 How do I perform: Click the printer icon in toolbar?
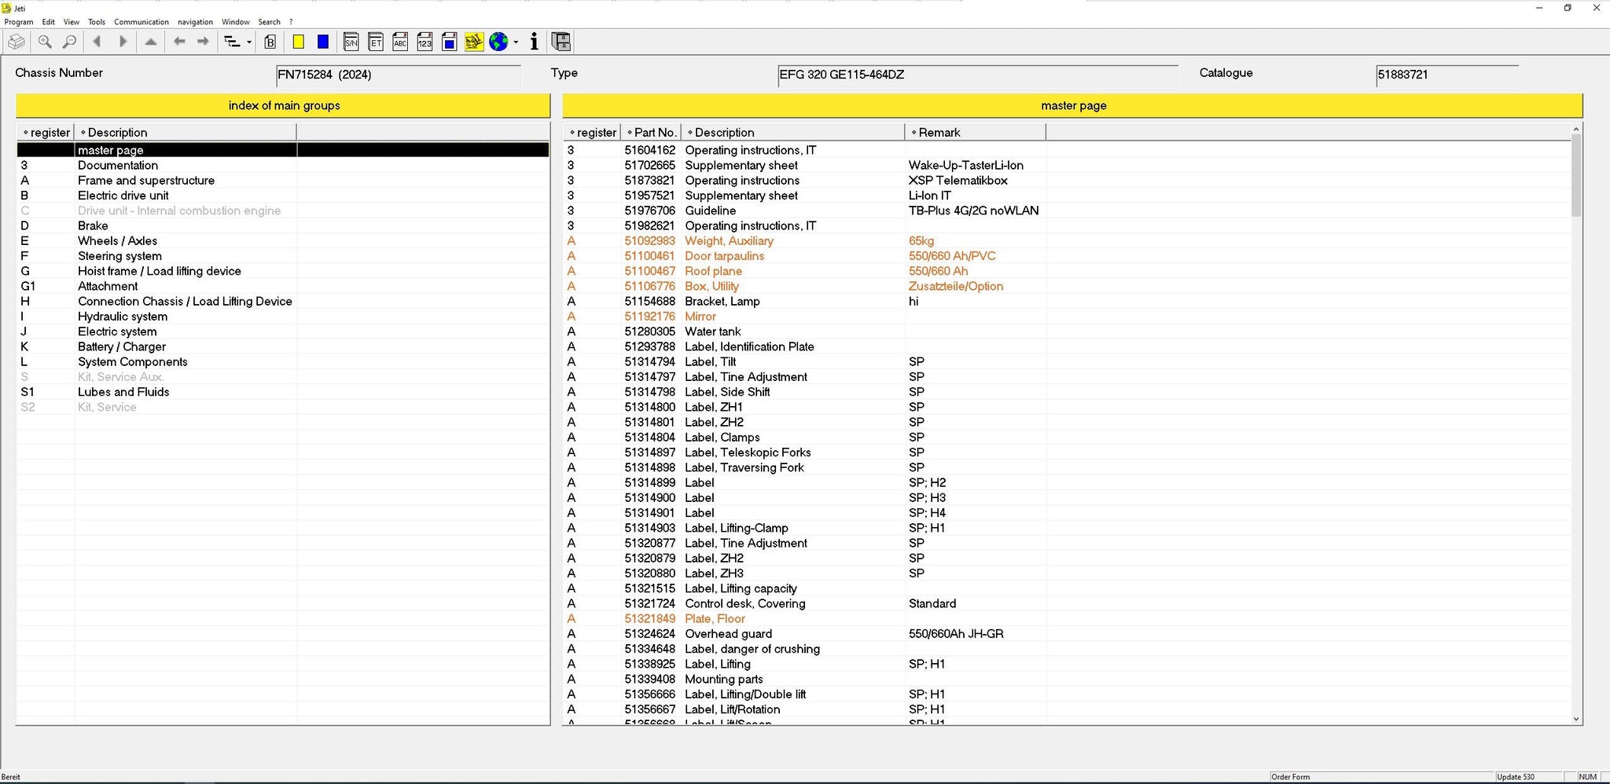pyautogui.click(x=17, y=42)
